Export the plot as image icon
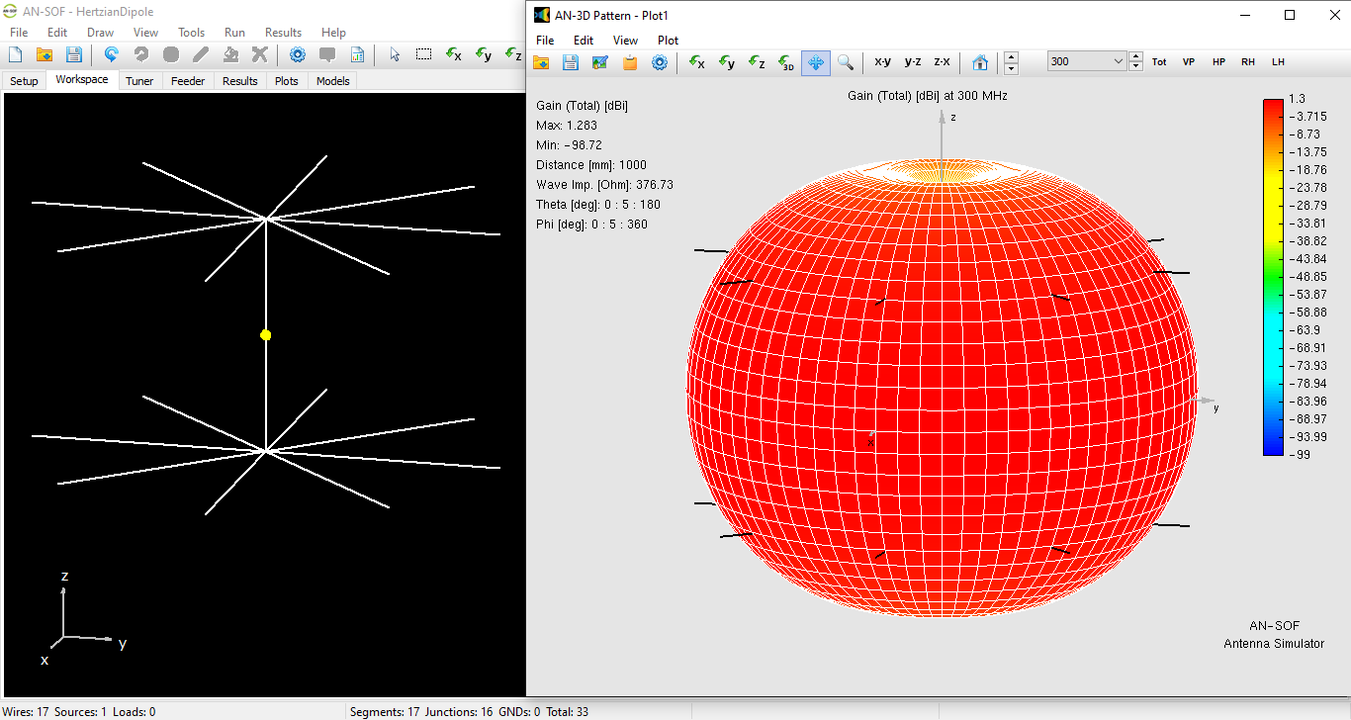Image resolution: width=1351 pixels, height=720 pixels. pyautogui.click(x=600, y=62)
